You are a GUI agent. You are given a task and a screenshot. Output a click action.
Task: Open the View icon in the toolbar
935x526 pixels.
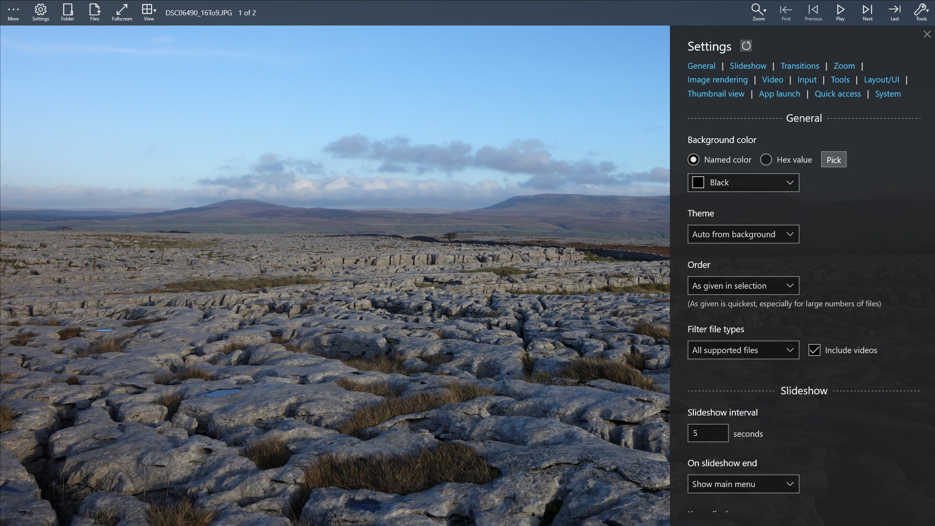(148, 12)
